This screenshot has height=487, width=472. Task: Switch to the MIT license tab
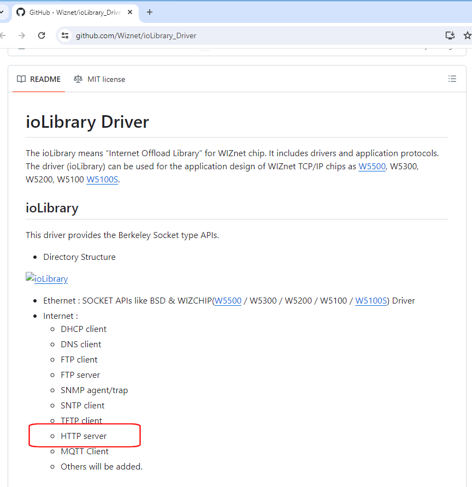coord(99,79)
